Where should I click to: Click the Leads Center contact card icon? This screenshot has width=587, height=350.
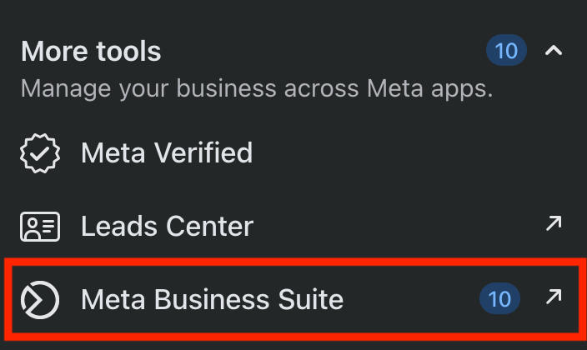pyautogui.click(x=40, y=226)
